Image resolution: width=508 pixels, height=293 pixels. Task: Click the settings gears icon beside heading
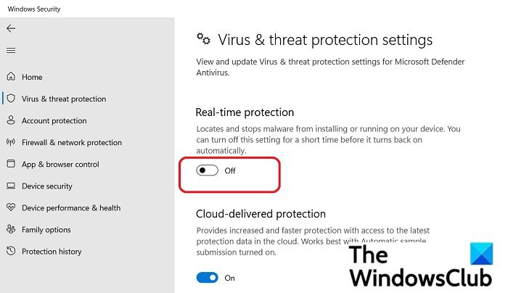203,39
